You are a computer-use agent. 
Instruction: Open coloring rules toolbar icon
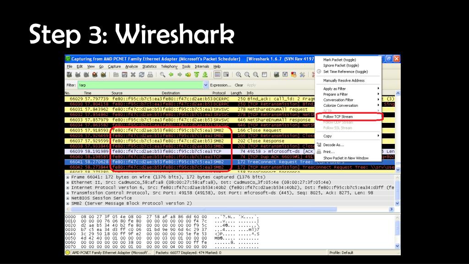click(294, 75)
